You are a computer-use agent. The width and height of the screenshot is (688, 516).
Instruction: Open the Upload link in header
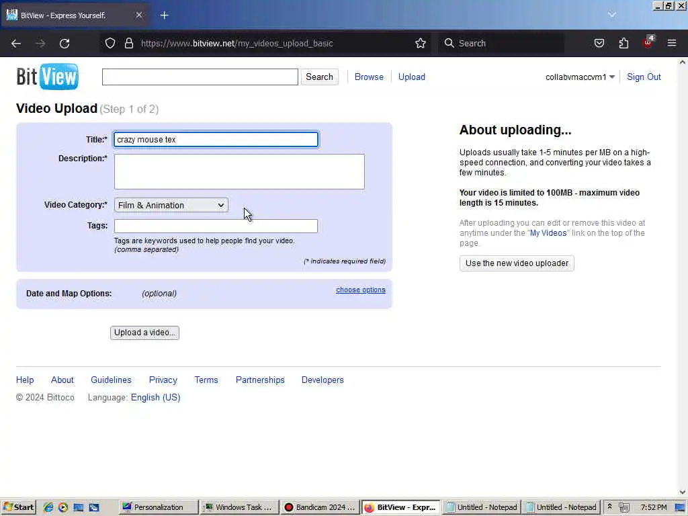tap(412, 77)
